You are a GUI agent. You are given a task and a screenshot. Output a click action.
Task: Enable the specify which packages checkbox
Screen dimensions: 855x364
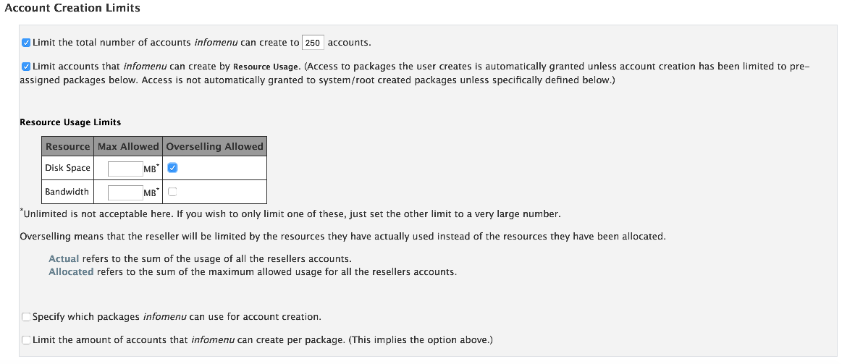tap(26, 317)
